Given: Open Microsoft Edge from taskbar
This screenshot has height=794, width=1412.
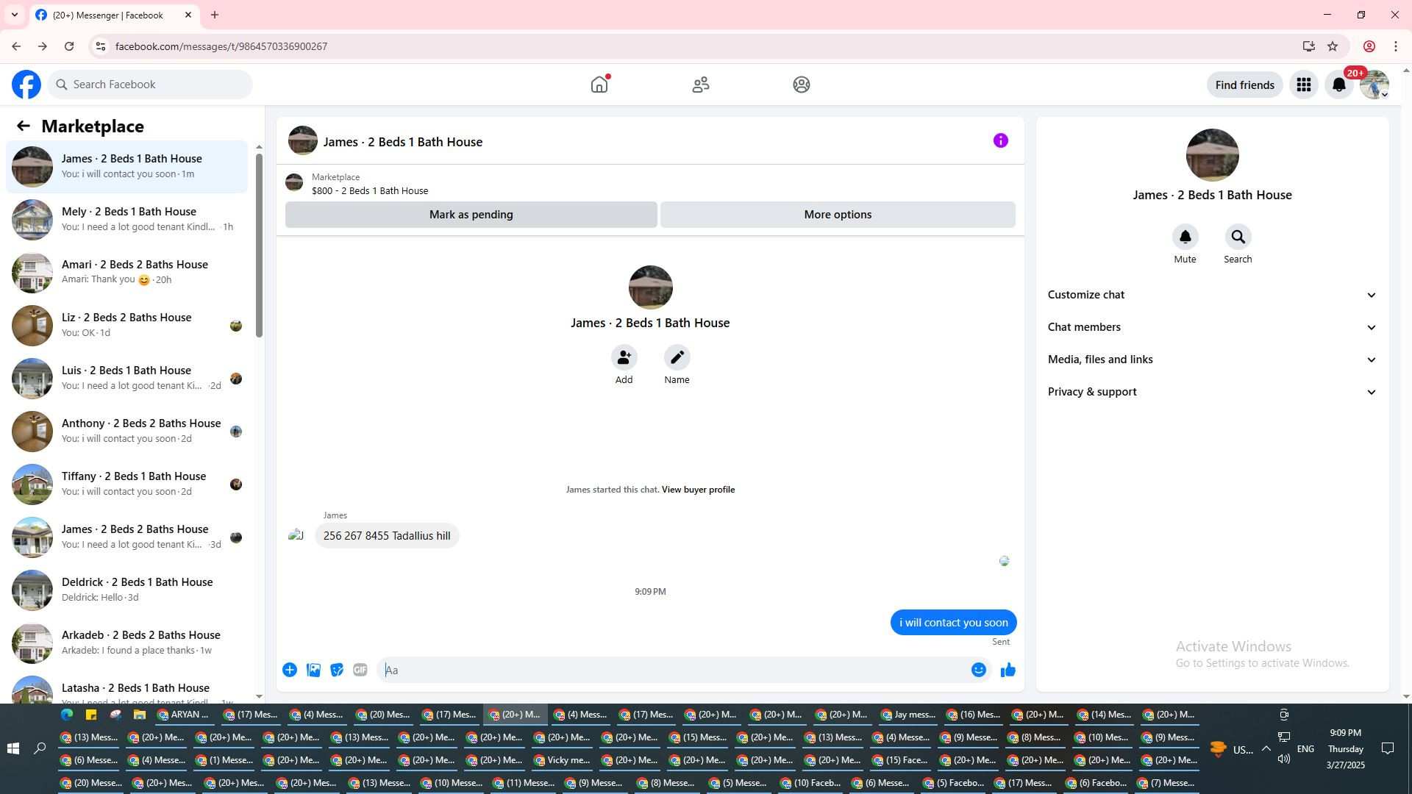Looking at the screenshot, I should point(67,715).
